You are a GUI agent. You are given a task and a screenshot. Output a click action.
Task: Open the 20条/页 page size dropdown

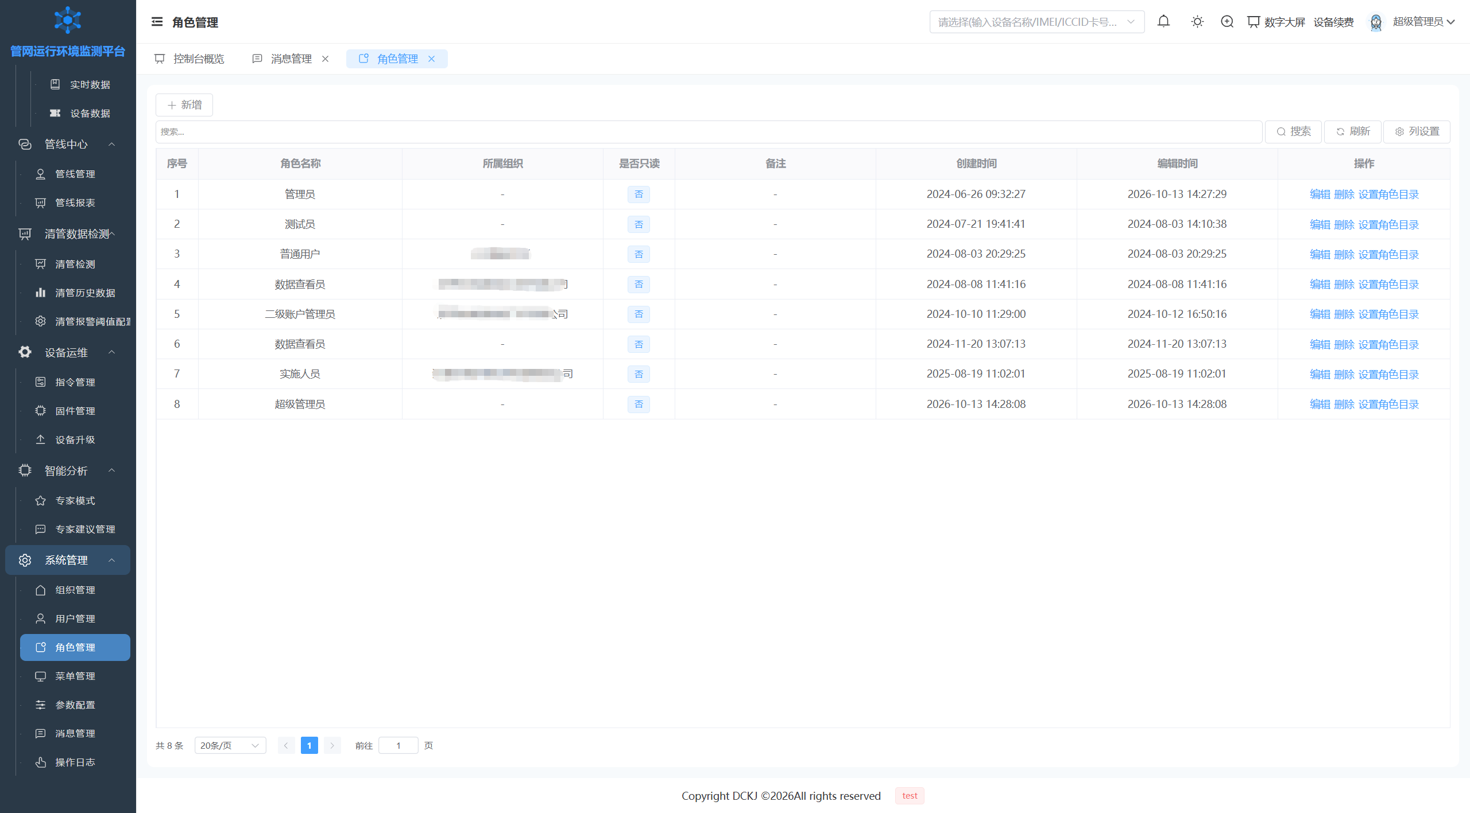[x=230, y=745]
